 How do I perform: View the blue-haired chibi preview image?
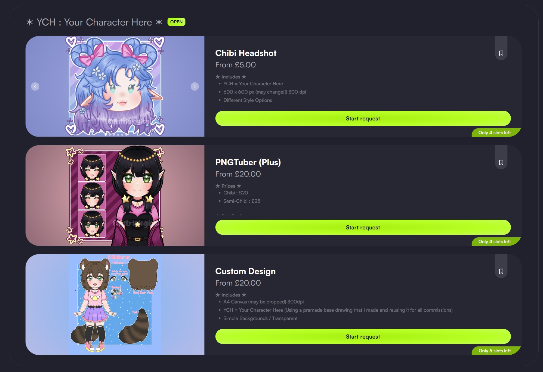[x=115, y=86]
